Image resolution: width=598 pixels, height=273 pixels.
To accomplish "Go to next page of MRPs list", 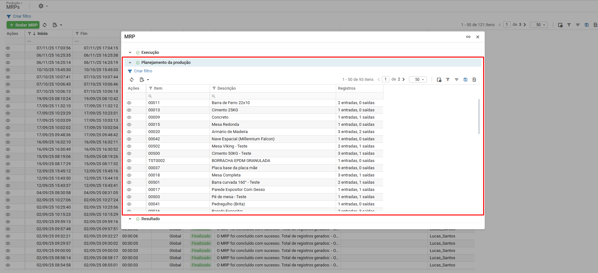I will [x=525, y=25].
